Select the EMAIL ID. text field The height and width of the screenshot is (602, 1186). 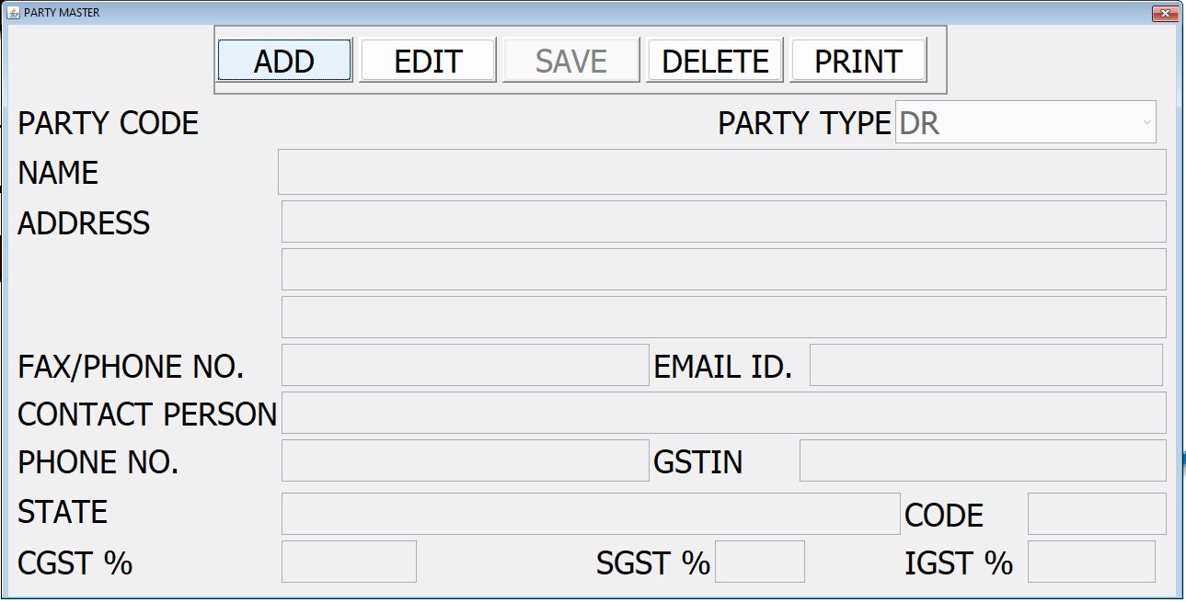coord(985,365)
